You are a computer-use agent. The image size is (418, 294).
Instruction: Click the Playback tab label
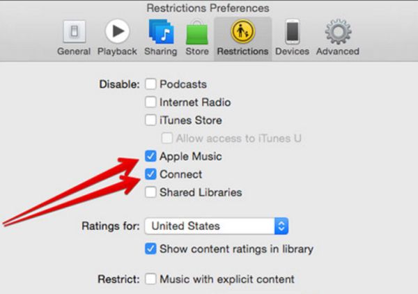117,51
